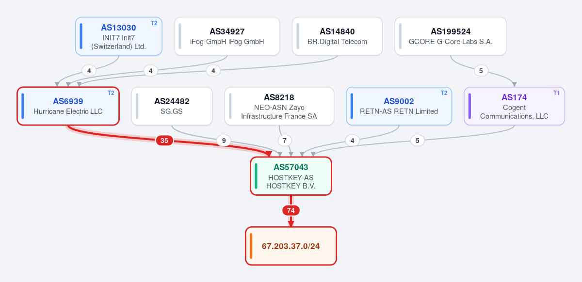Click the 4 badge below AS13030
The height and width of the screenshot is (282, 582).
(x=89, y=71)
